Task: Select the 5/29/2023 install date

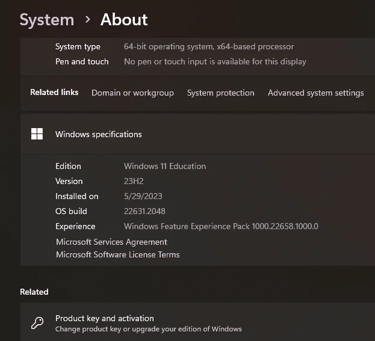Action: [143, 196]
